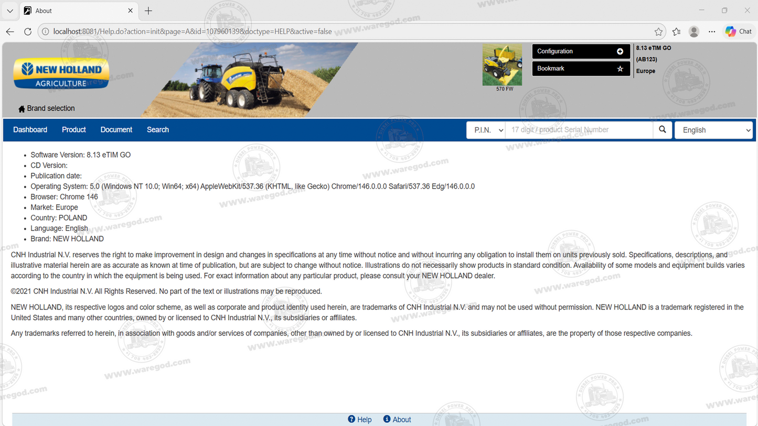Click the text "CD Version:"
Screen dimensions: 758x426
click(49, 166)
